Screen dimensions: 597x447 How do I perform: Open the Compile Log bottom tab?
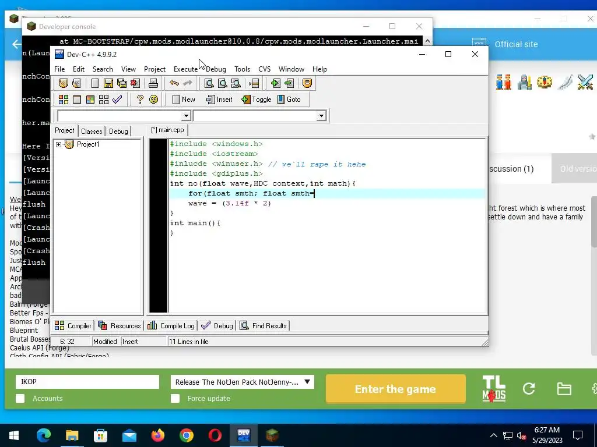click(171, 326)
